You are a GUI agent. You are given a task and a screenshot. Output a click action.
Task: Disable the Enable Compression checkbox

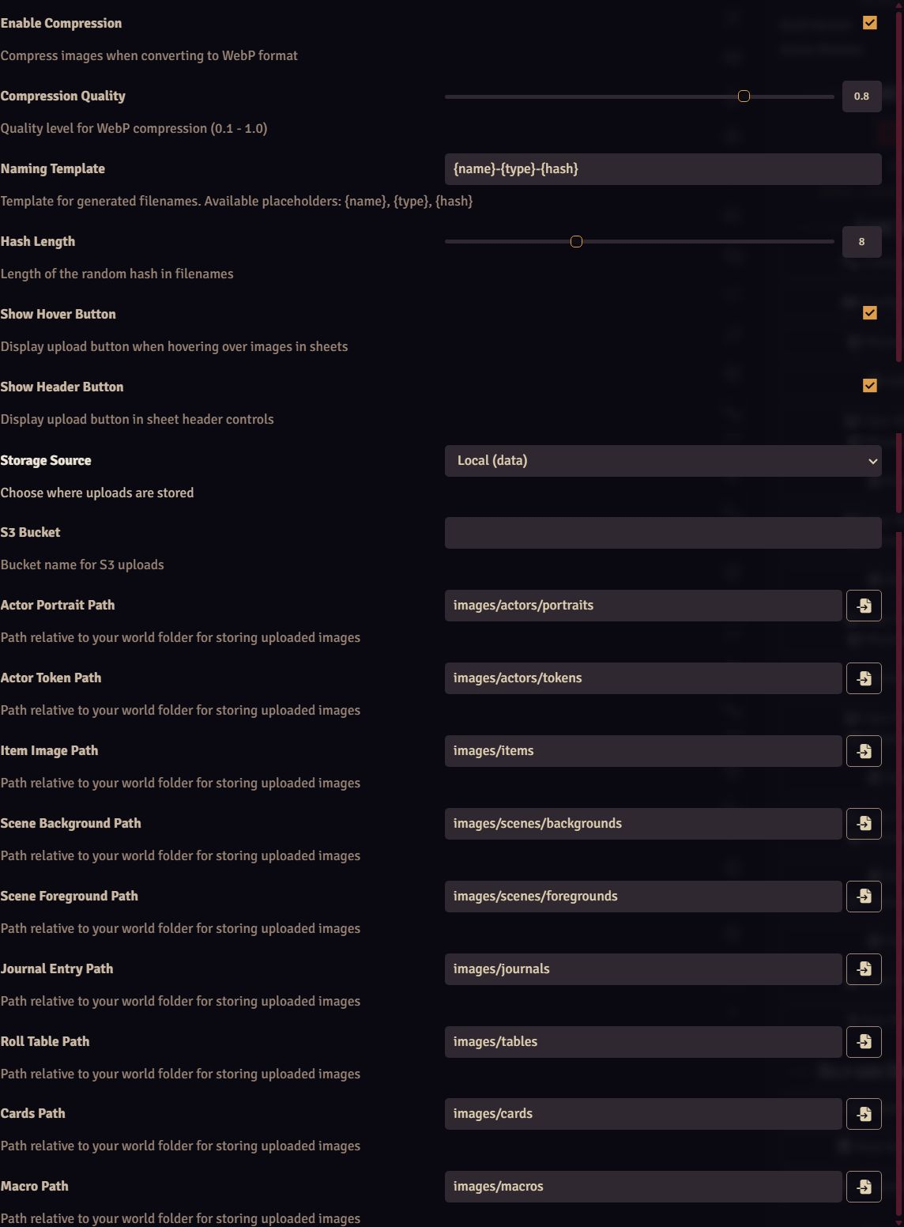pyautogui.click(x=870, y=23)
